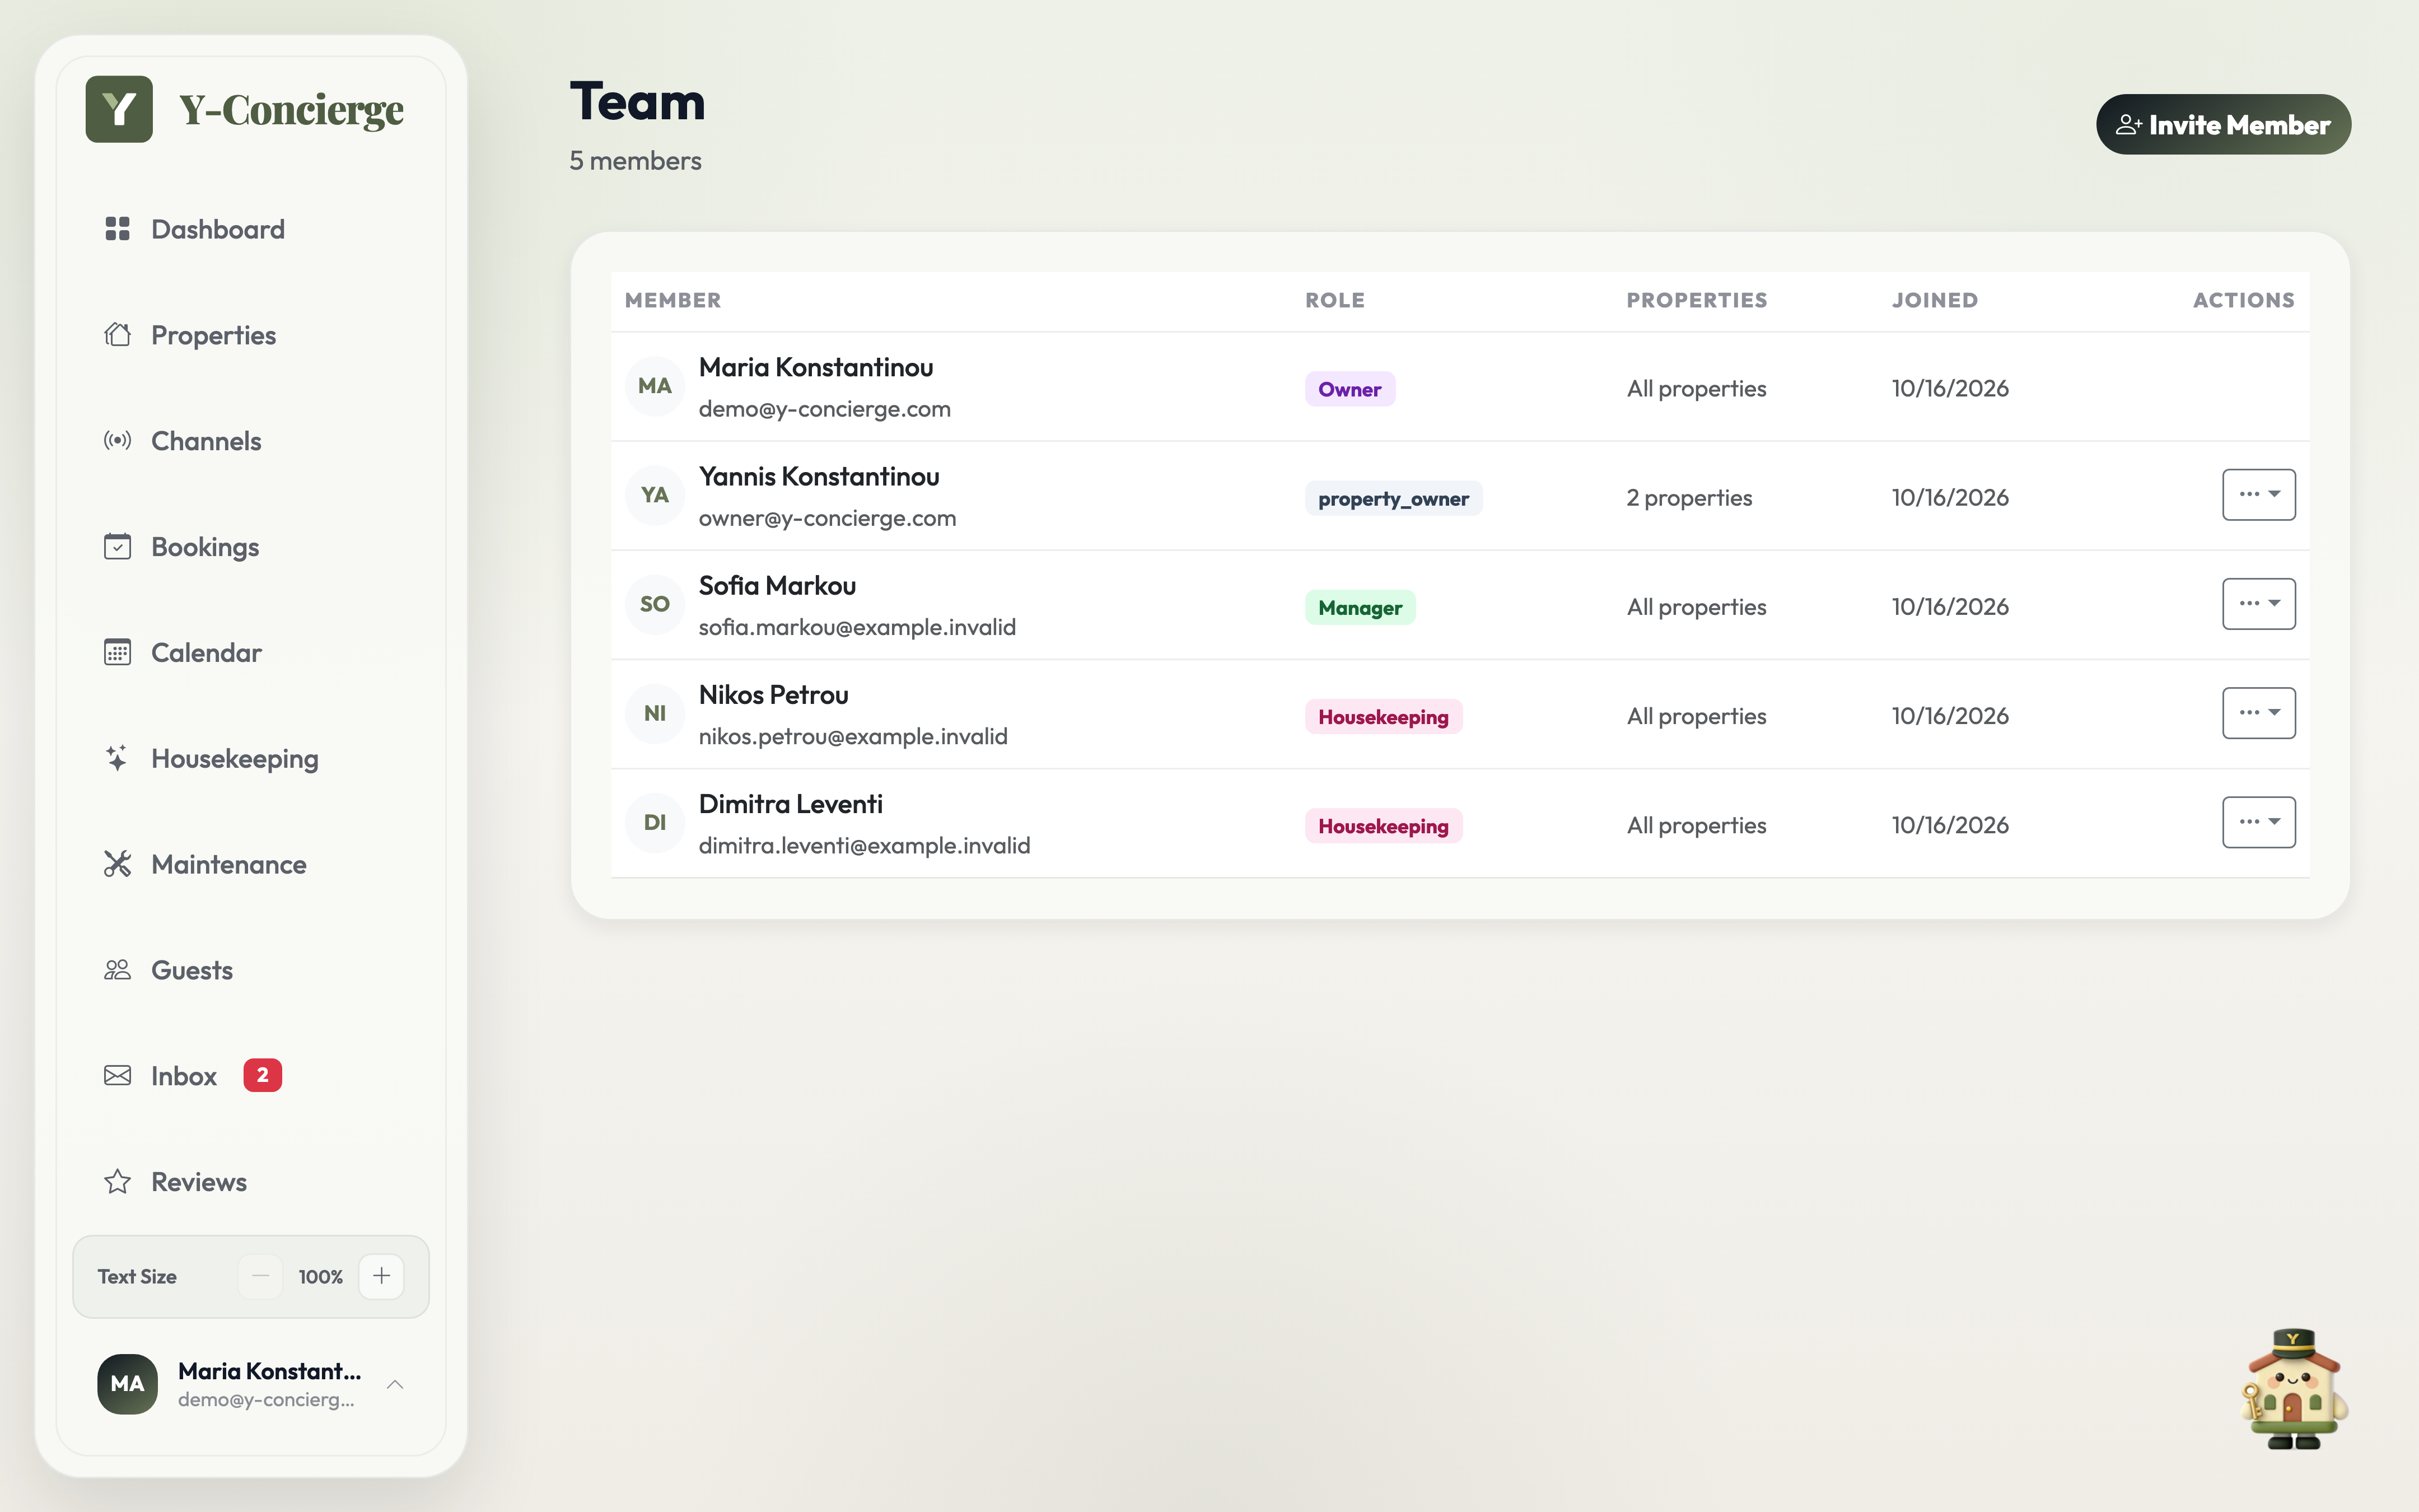This screenshot has width=2419, height=1512.
Task: Click the Inbox envelope icon
Action: pyautogui.click(x=118, y=1076)
